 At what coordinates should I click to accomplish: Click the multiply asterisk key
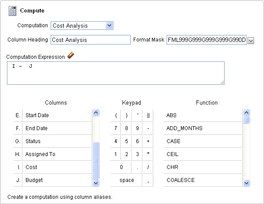148,154
